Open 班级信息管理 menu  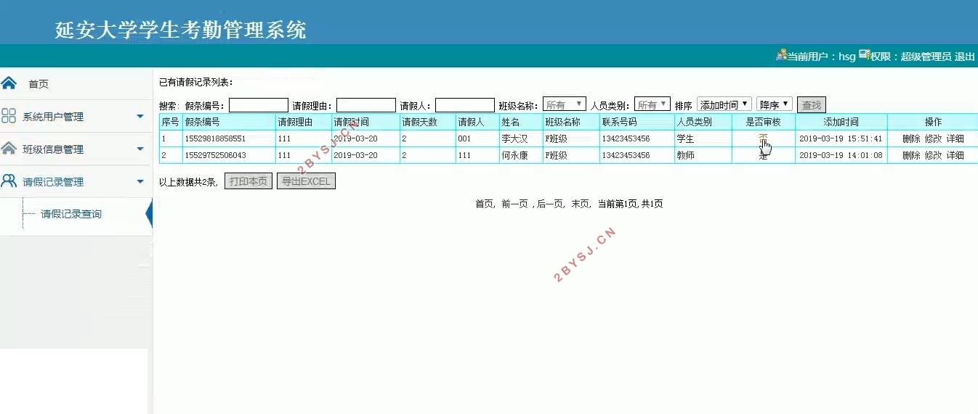point(53,149)
